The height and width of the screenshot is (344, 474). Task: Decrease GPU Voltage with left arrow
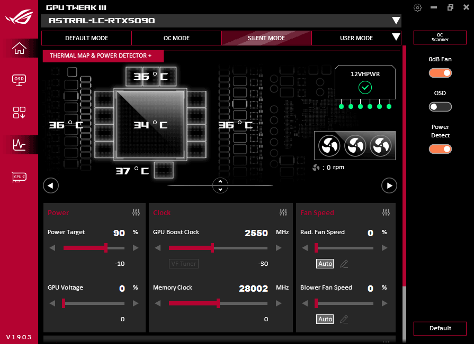[52, 303]
